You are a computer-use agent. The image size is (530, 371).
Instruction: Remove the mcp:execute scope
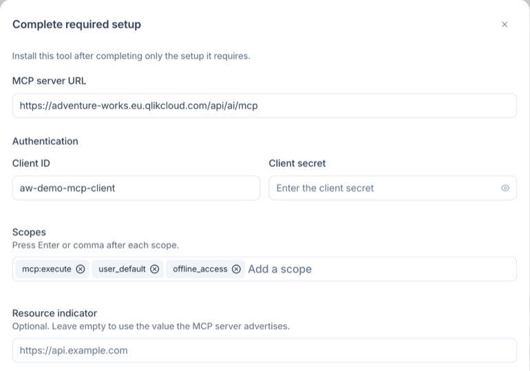pos(81,269)
